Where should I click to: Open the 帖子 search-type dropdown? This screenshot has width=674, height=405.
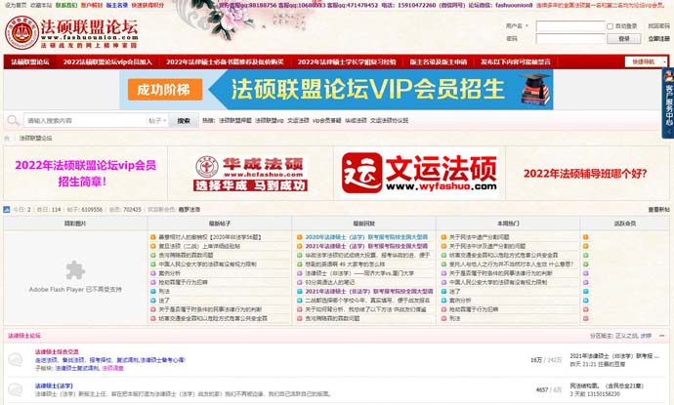(x=157, y=121)
